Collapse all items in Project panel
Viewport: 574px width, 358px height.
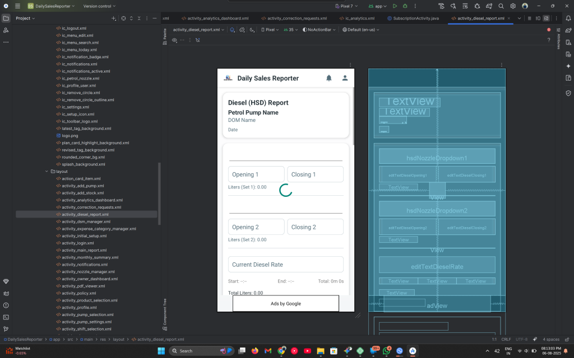(139, 18)
